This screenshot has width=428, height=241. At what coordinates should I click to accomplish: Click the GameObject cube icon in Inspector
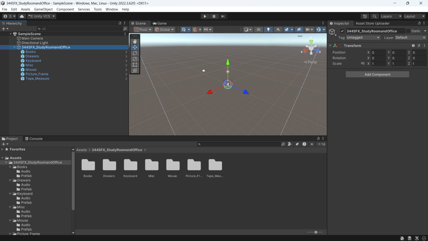coord(332,32)
